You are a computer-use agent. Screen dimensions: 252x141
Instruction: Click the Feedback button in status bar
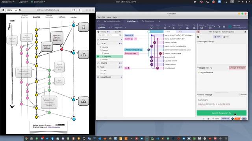click(x=226, y=119)
